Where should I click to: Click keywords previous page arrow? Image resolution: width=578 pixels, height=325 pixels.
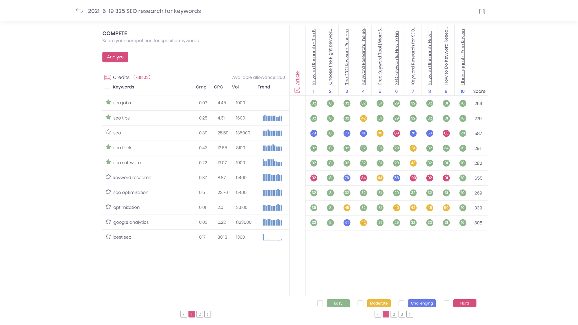coord(184,314)
